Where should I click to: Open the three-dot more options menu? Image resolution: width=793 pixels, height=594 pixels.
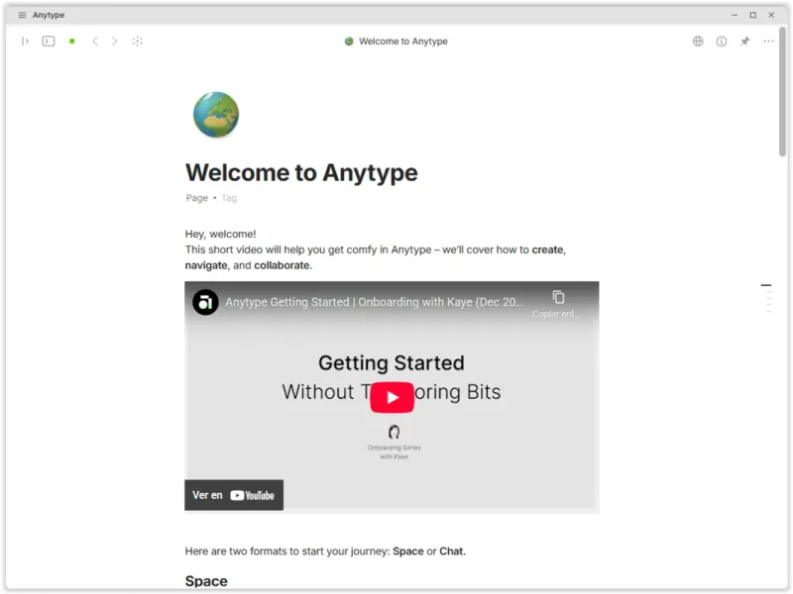pos(769,41)
